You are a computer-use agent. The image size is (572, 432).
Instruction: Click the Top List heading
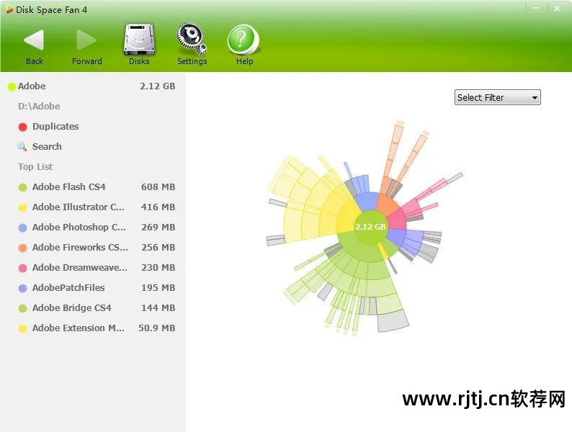(35, 166)
